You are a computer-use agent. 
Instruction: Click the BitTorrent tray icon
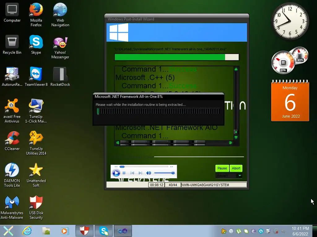tap(253, 231)
